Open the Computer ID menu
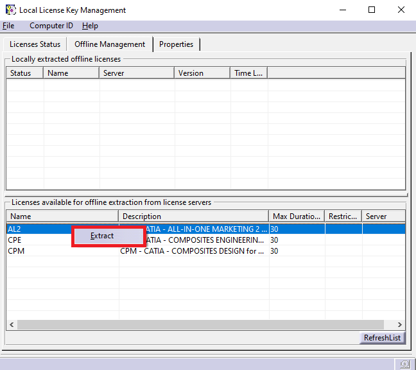 point(51,26)
